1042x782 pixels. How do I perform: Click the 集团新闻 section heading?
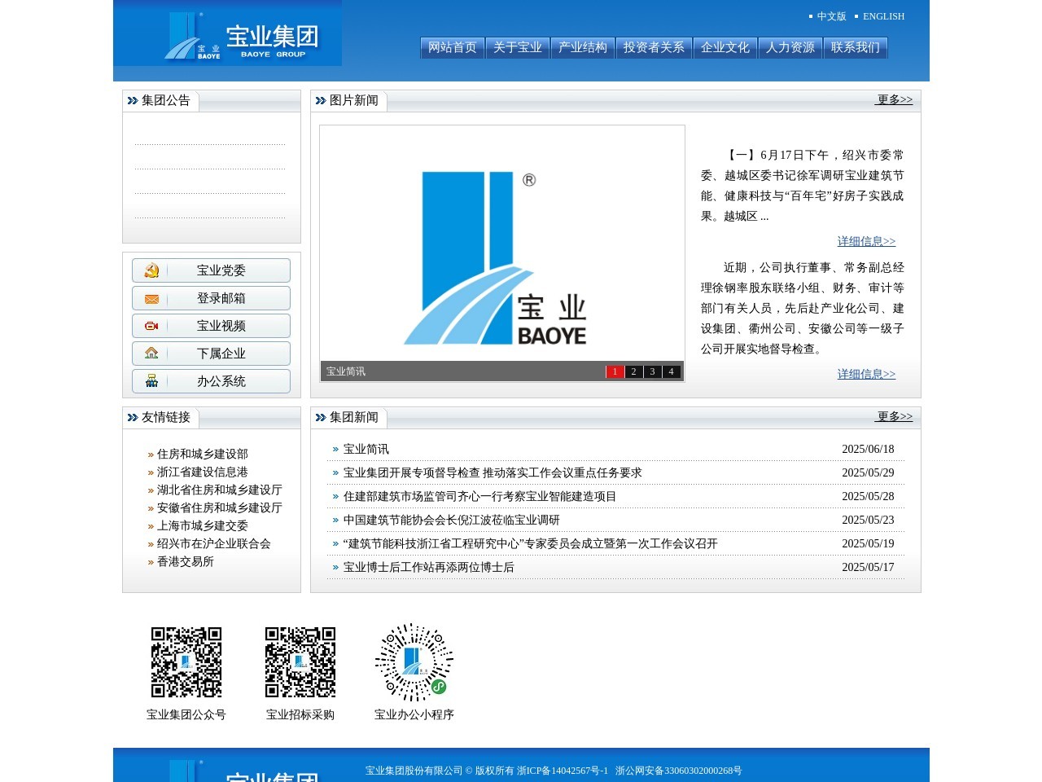(353, 417)
